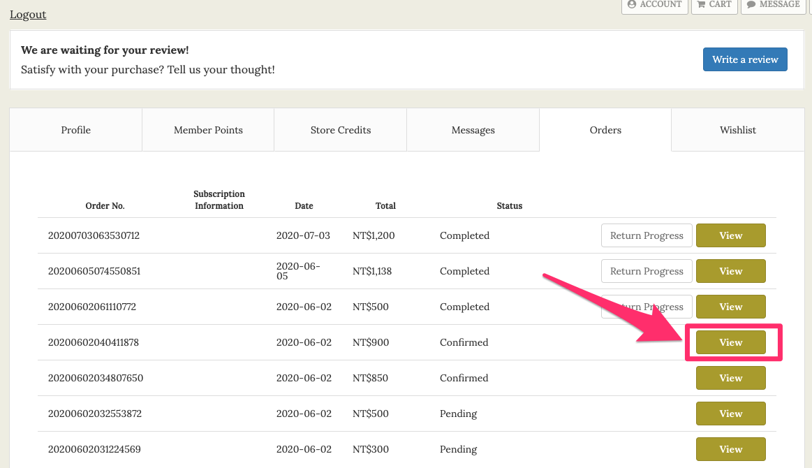The width and height of the screenshot is (812, 468).
Task: Click the message speech bubble icon
Action: 751,4
